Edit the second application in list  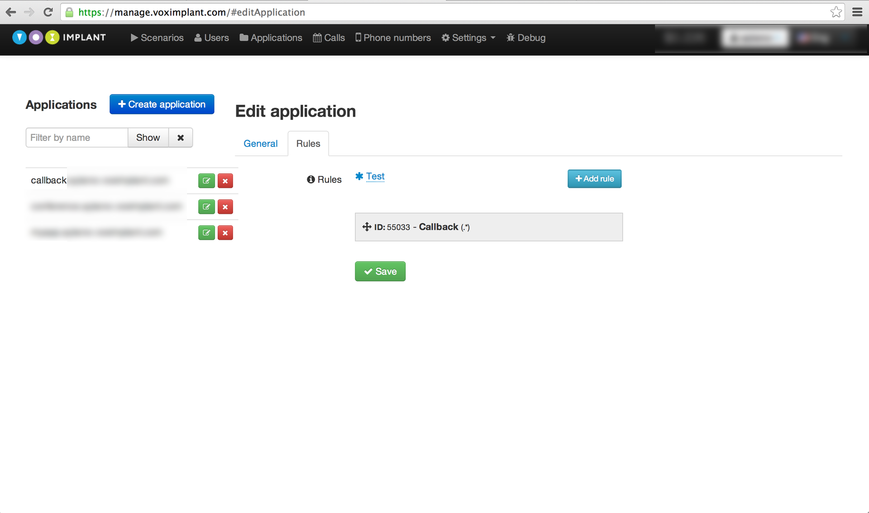[206, 207]
